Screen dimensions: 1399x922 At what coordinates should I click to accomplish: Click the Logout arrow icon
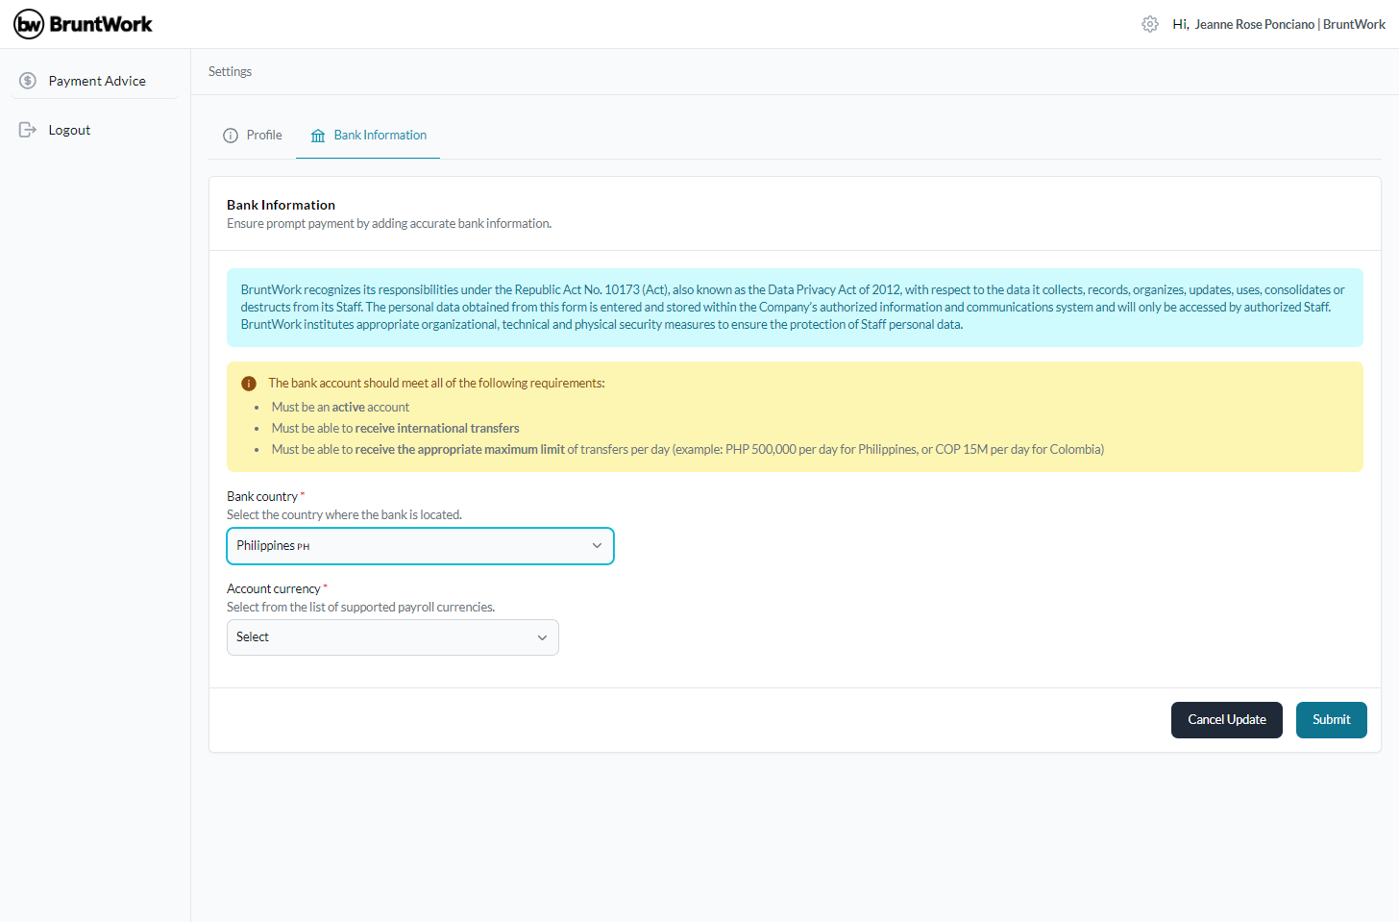tap(28, 130)
